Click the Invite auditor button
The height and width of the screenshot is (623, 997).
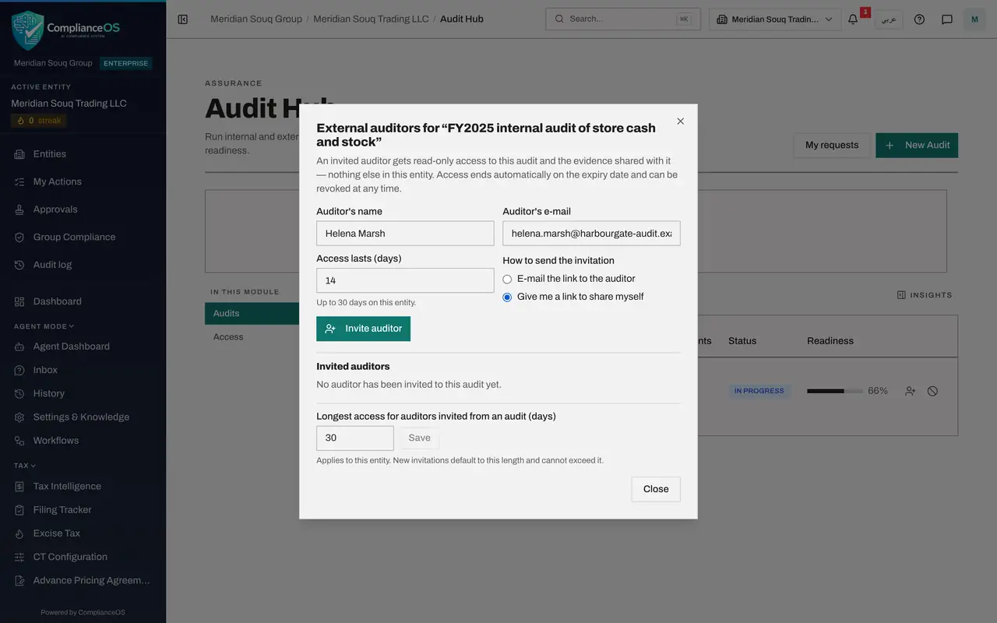point(363,329)
